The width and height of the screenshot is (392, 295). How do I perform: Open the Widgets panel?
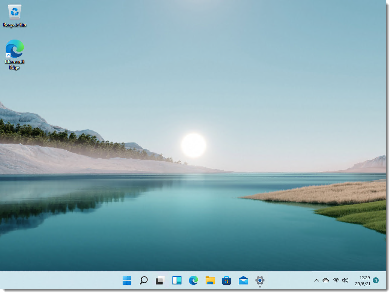click(177, 280)
